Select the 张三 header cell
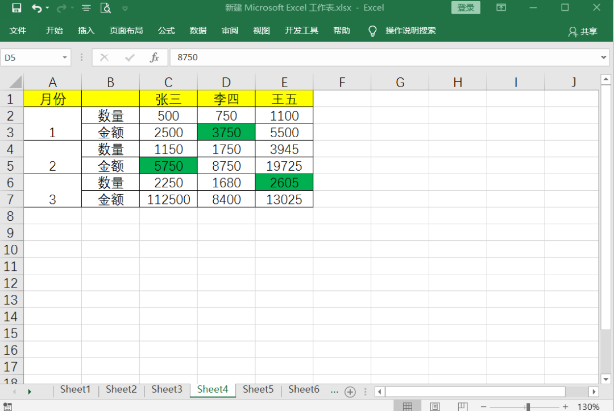This screenshot has height=411, width=614. pyautogui.click(x=168, y=99)
